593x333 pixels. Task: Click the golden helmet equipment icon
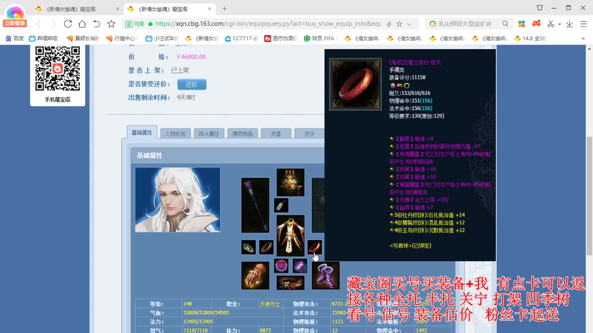(x=290, y=182)
